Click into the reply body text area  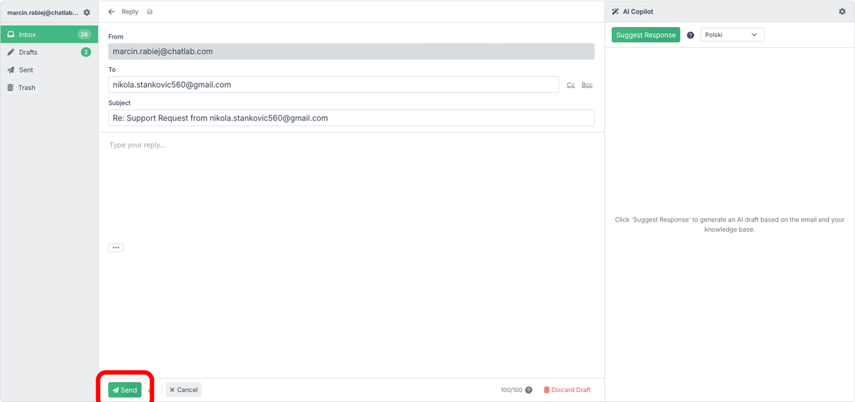(351, 188)
